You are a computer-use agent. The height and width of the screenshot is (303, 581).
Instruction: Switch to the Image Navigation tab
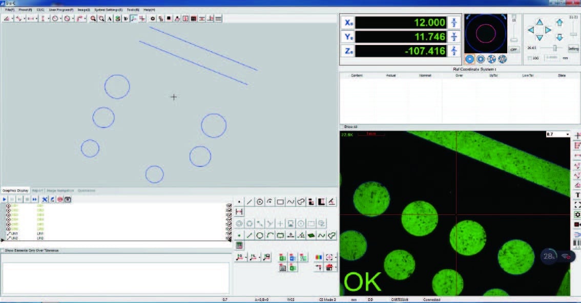(60, 191)
